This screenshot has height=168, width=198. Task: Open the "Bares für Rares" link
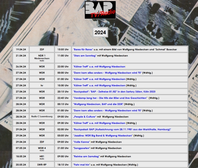[x=83, y=50]
